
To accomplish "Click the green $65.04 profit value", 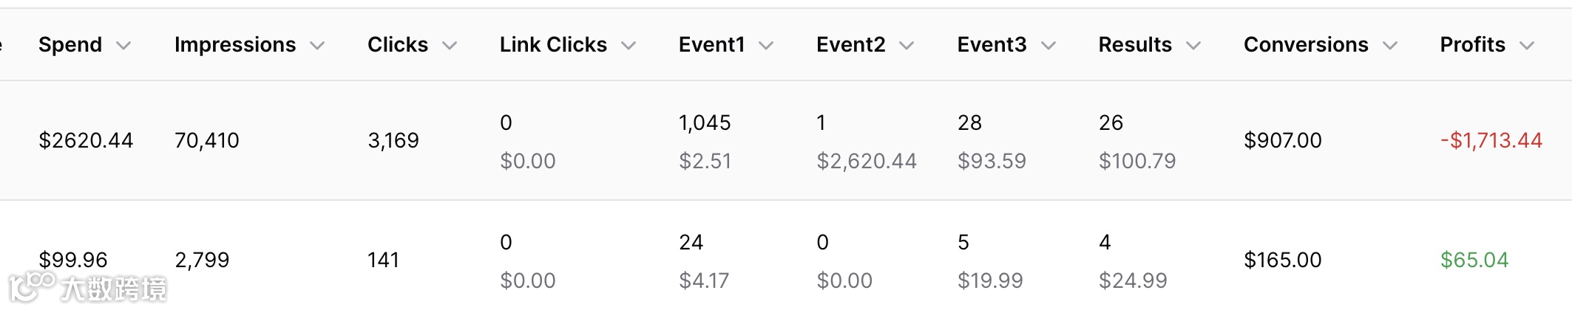I will click(x=1474, y=260).
